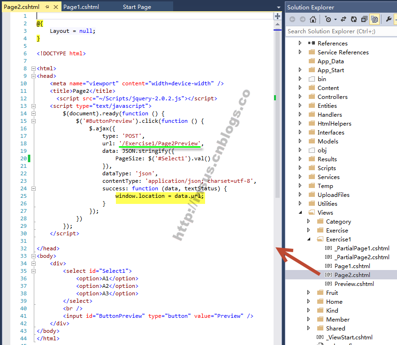This screenshot has width=397, height=345.
Task: Click the pin icon on Page2.cshtml tab
Action: click(47, 7)
